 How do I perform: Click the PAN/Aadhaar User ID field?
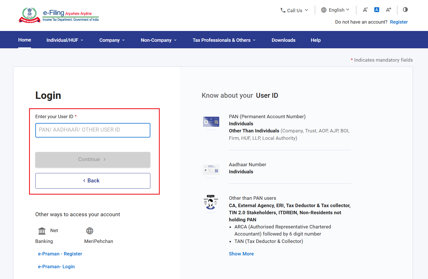(x=93, y=130)
